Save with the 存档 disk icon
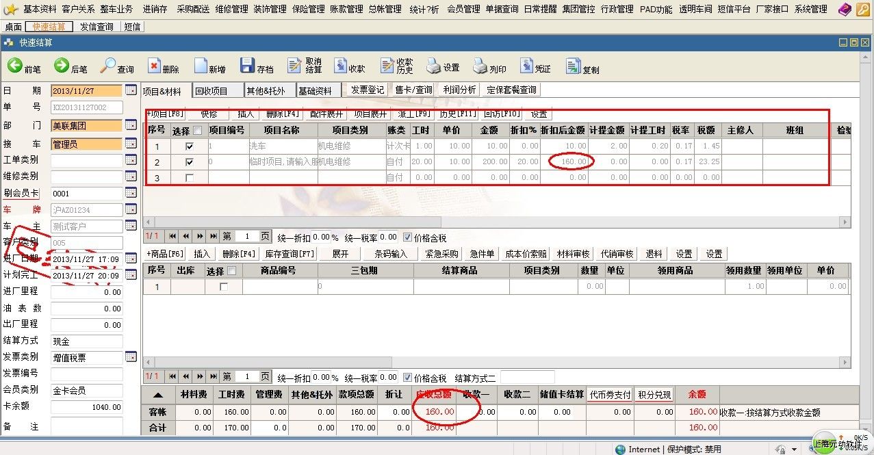This screenshot has width=874, height=455. point(247,66)
